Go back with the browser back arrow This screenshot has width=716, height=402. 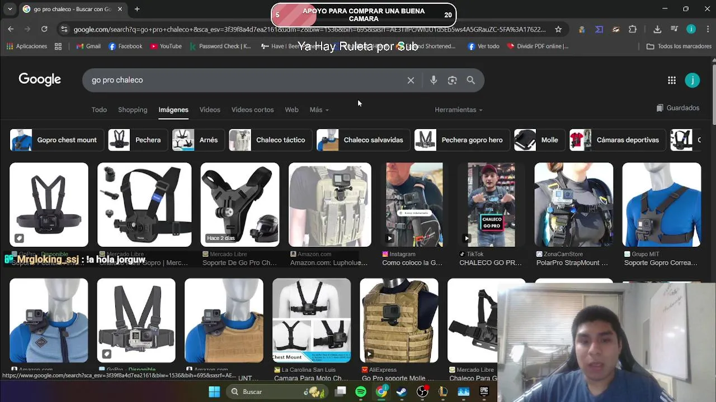click(11, 29)
